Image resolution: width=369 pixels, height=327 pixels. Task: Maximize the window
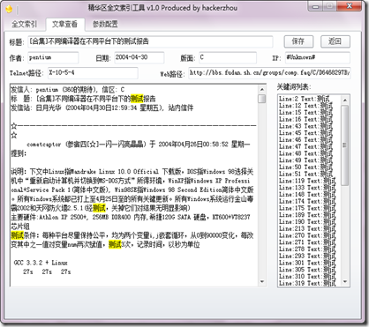330,6
